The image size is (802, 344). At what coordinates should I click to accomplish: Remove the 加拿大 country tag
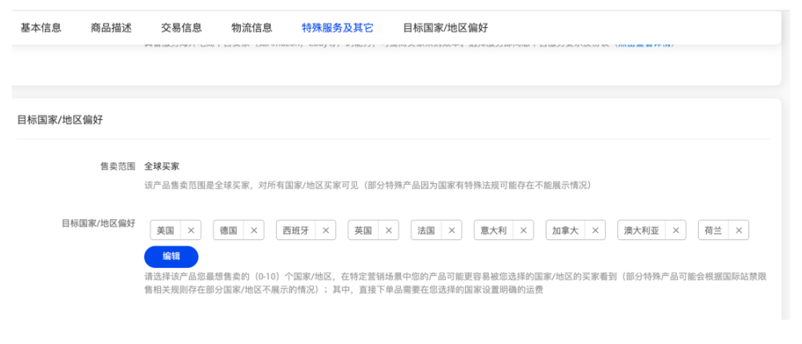pos(595,230)
